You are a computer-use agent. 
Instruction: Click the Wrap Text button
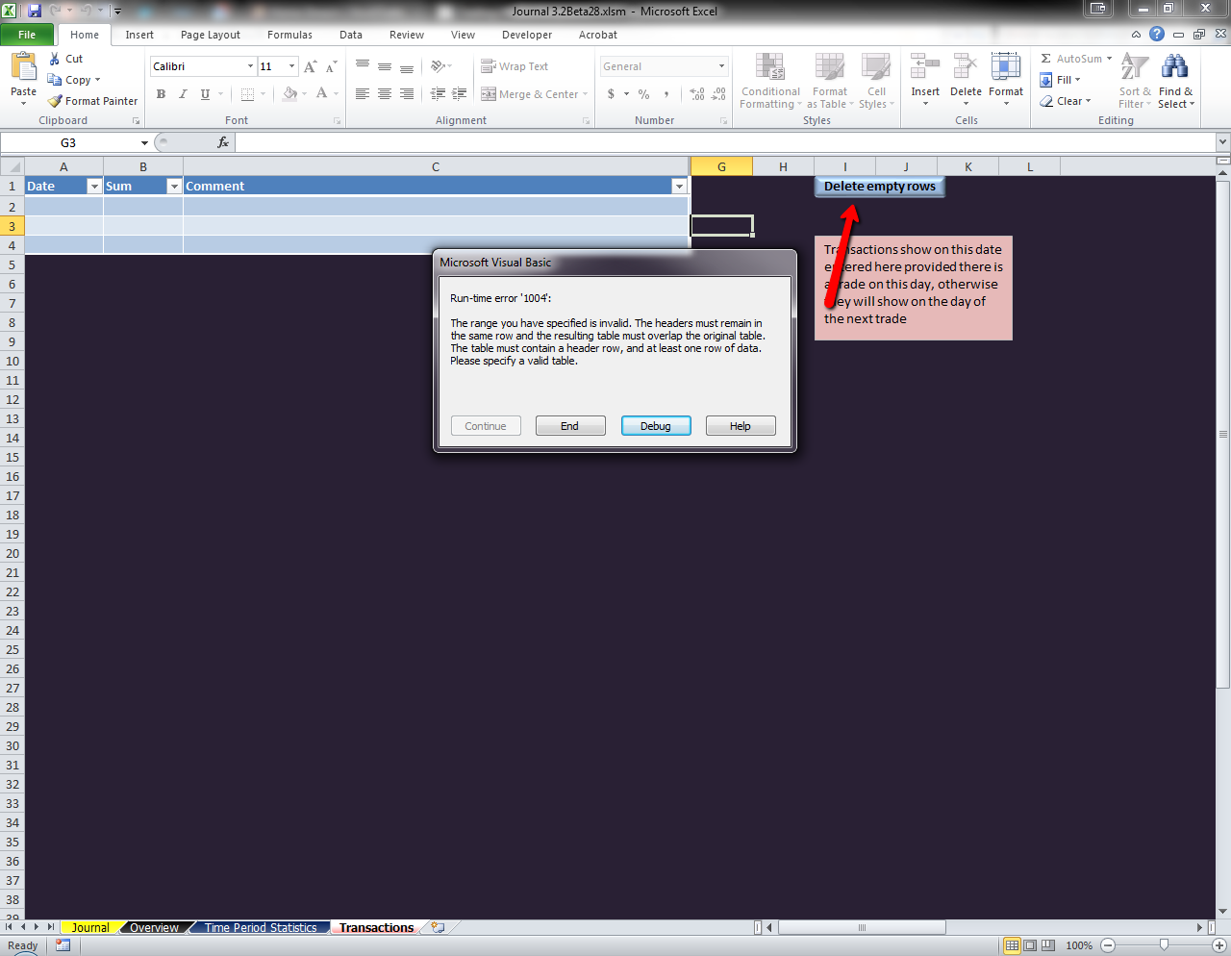(x=515, y=66)
